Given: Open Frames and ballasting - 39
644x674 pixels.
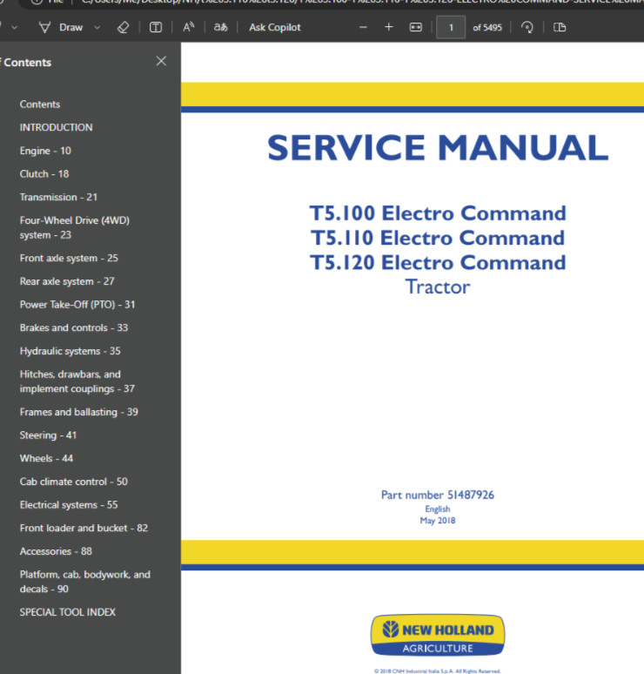Looking at the screenshot, I should pyautogui.click(x=78, y=412).
